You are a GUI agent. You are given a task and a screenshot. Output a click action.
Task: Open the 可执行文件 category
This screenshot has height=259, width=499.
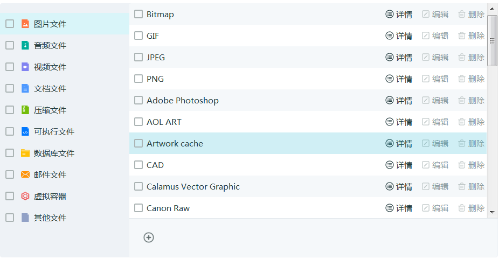54,131
